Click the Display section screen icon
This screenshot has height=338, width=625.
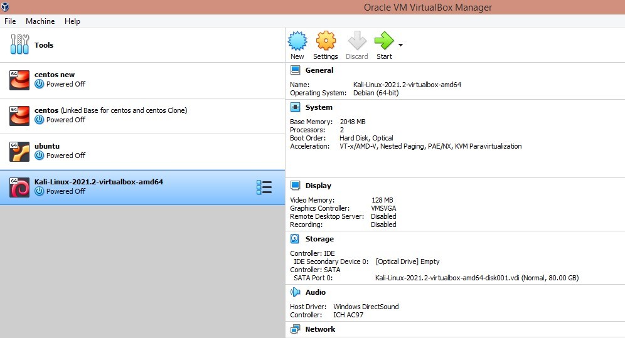click(296, 186)
